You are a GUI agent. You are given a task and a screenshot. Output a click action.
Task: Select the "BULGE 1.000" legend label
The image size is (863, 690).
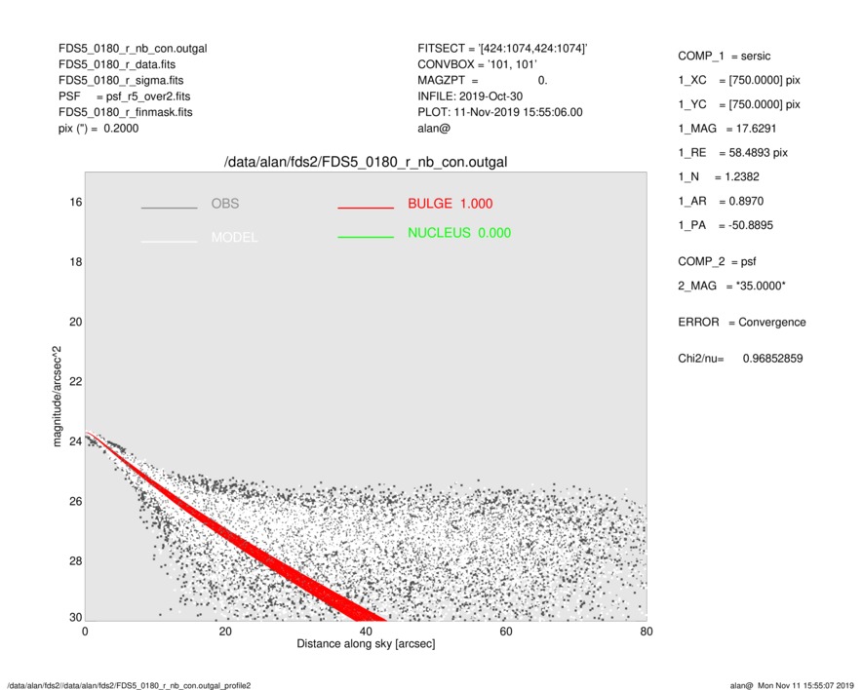451,204
